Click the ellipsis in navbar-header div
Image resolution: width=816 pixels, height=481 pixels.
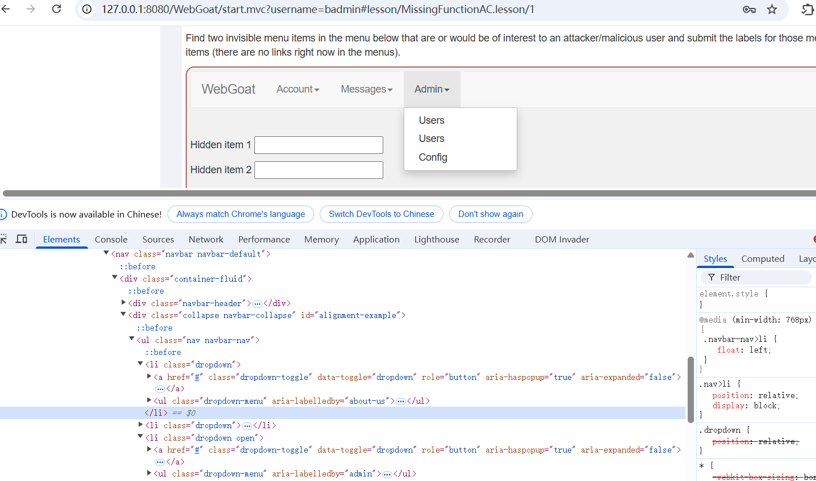(x=257, y=304)
